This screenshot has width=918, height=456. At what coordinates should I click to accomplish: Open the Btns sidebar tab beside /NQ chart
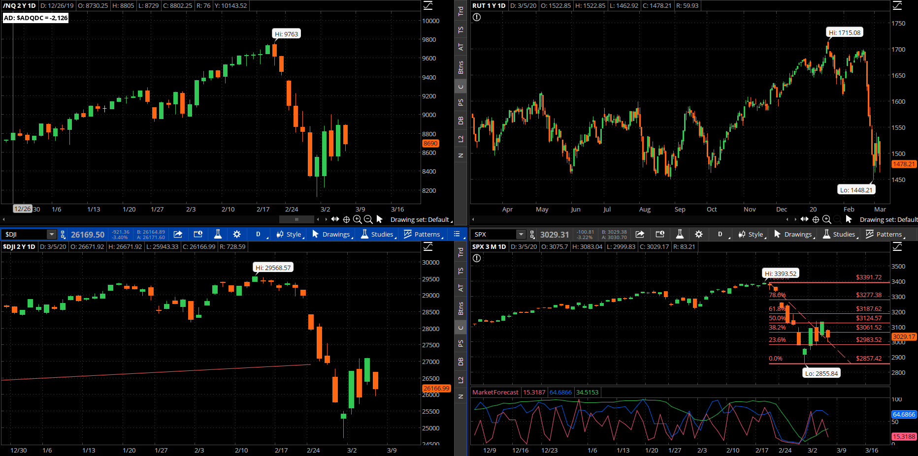[460, 67]
